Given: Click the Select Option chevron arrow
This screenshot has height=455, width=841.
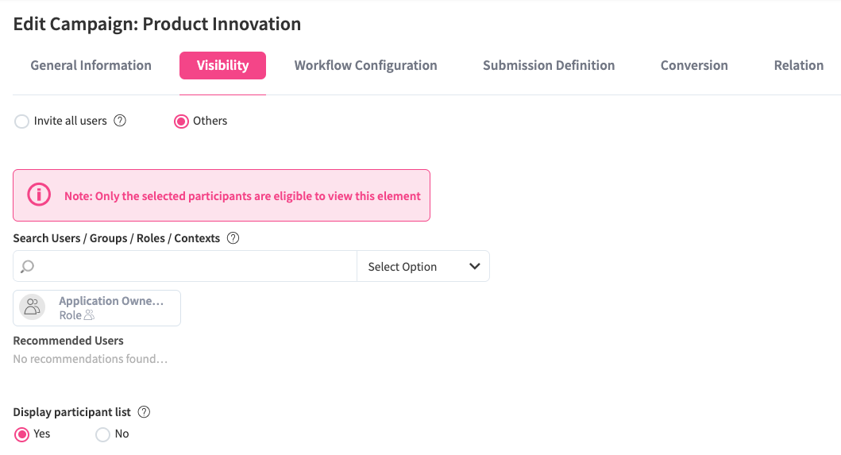Looking at the screenshot, I should click(x=475, y=267).
